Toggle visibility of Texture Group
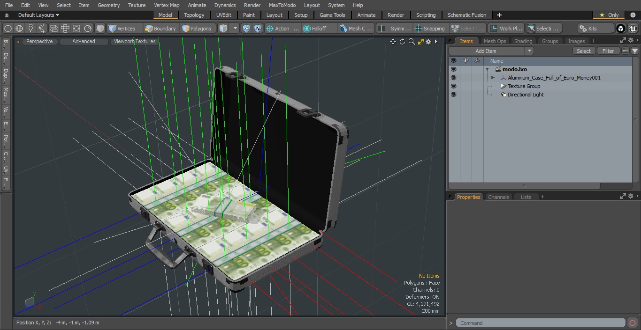Screen dimensions: 641x330 [453, 86]
